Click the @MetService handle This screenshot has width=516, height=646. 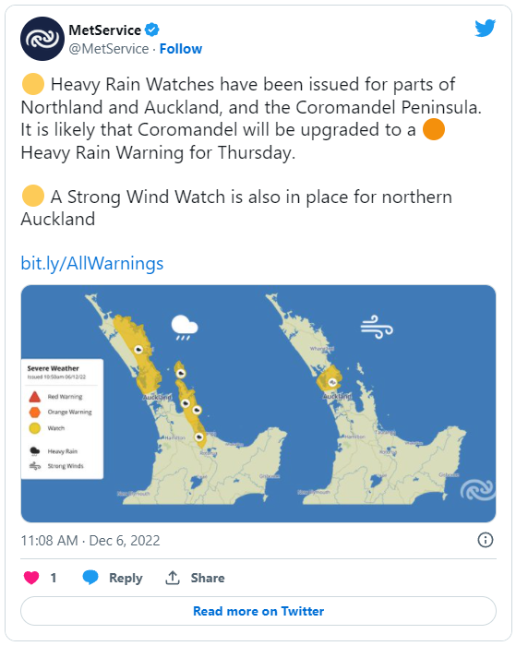tap(108, 49)
